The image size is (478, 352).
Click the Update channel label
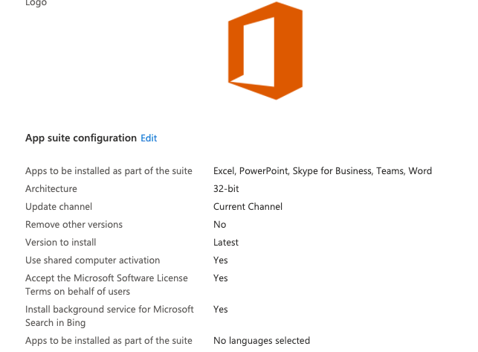click(x=59, y=207)
